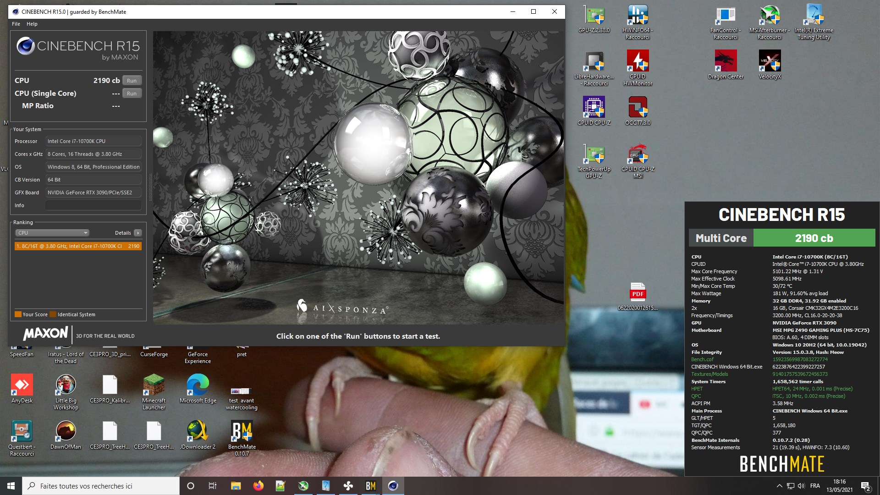Launch LibreHardwareMonitor shortcut
This screenshot has height=495, width=880.
(x=594, y=68)
